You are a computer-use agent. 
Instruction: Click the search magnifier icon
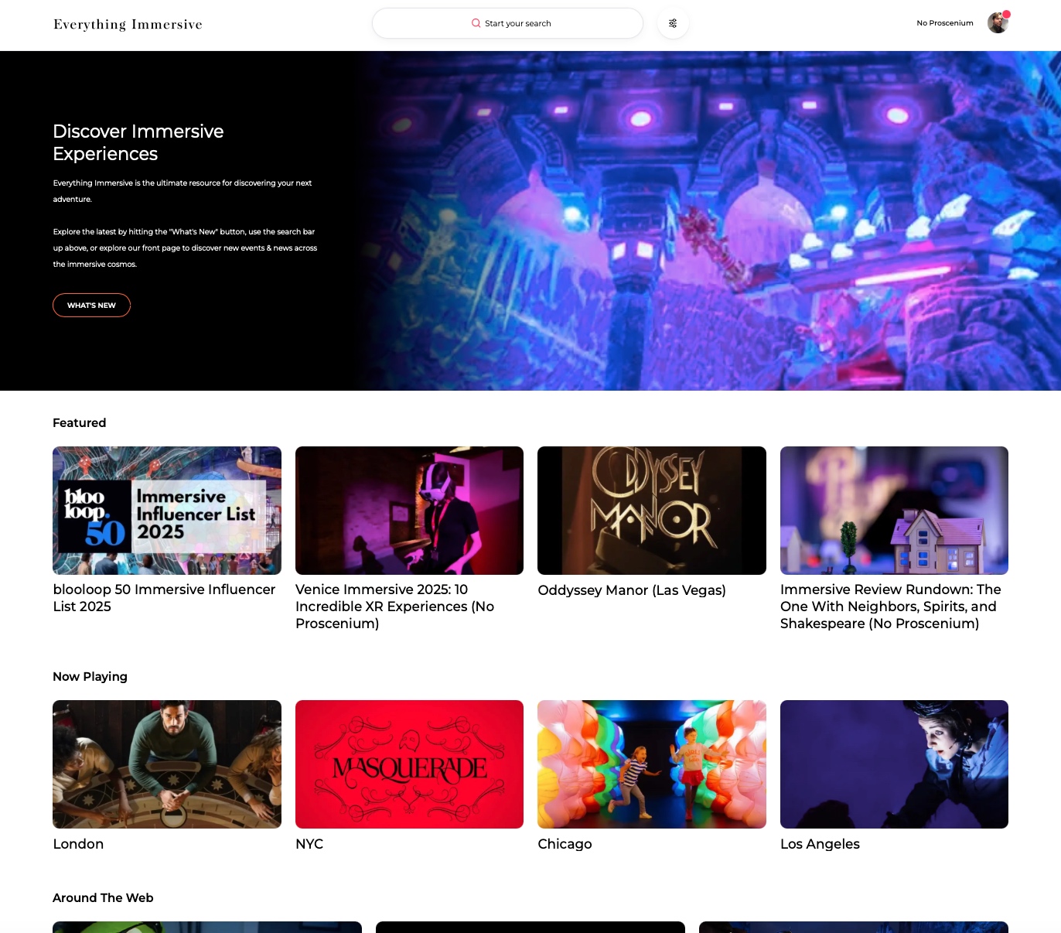(x=476, y=23)
